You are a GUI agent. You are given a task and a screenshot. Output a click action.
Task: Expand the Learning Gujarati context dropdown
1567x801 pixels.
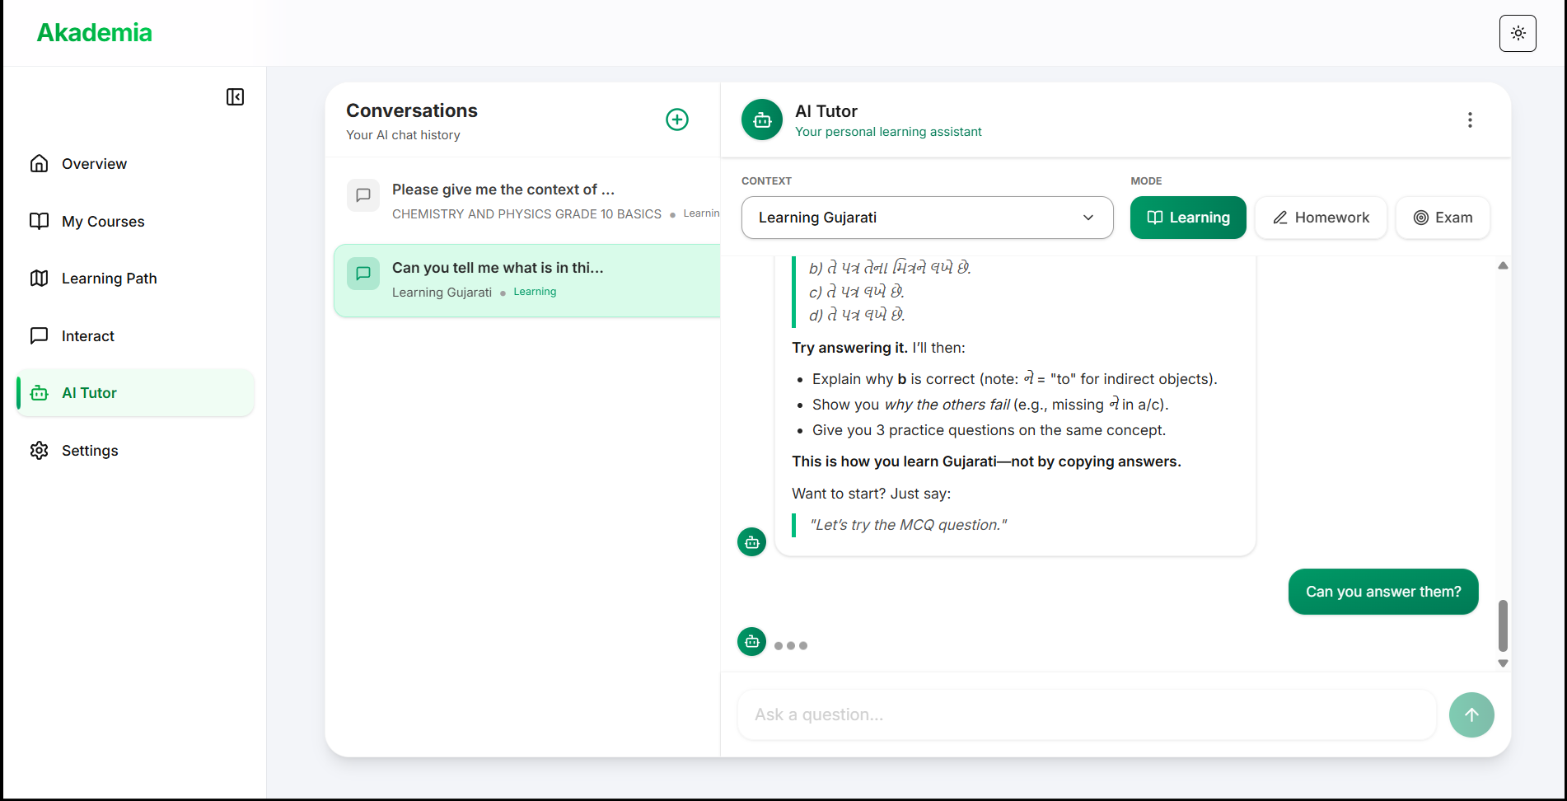927,218
